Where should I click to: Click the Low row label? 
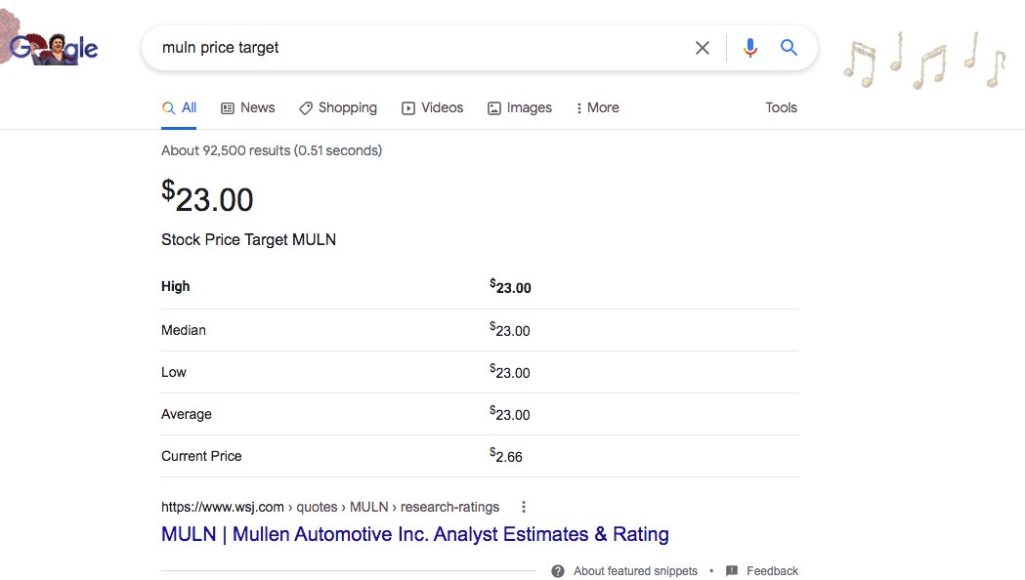point(174,372)
